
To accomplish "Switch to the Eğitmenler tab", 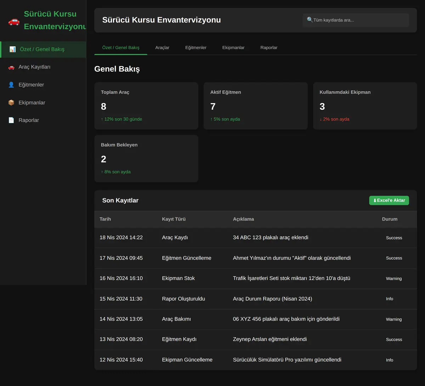I will [x=196, y=47].
